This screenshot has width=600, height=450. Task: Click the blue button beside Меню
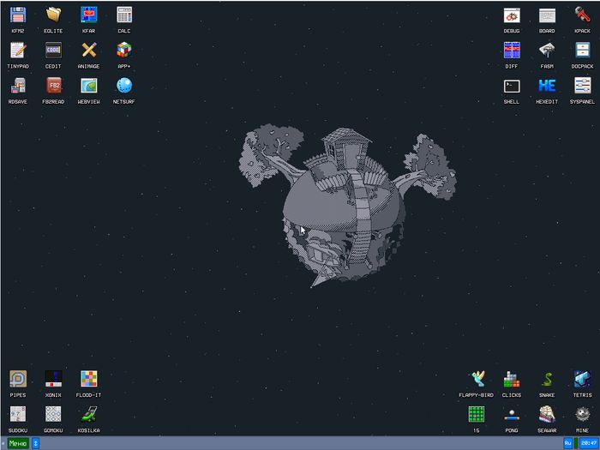[x=36, y=443]
